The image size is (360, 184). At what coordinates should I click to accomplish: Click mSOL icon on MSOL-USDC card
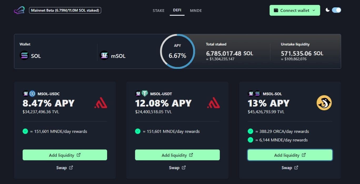click(26, 93)
